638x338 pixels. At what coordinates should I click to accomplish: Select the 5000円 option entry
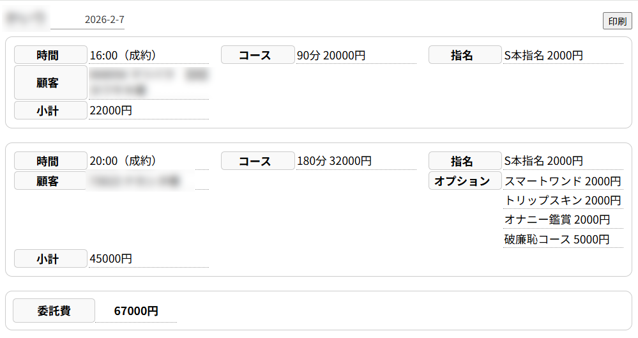(563, 240)
